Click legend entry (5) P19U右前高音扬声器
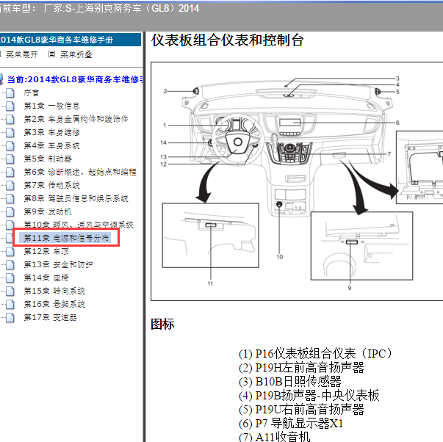 point(301,410)
